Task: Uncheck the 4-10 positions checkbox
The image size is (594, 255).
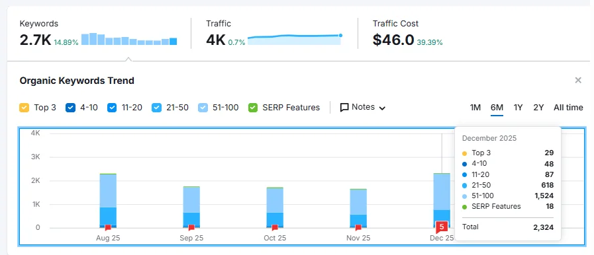Action: tap(70, 108)
